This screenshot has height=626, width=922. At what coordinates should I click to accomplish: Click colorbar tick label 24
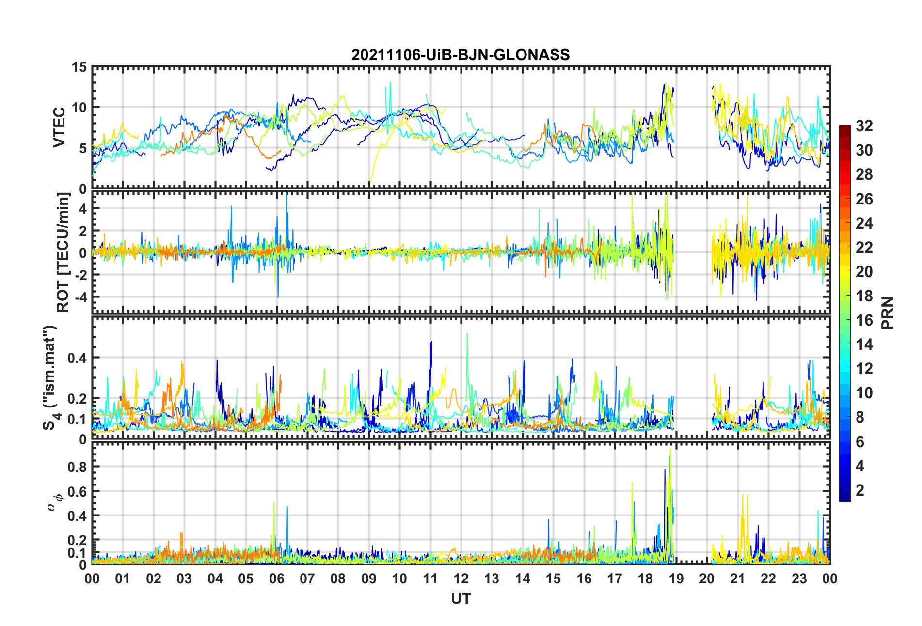coord(864,223)
